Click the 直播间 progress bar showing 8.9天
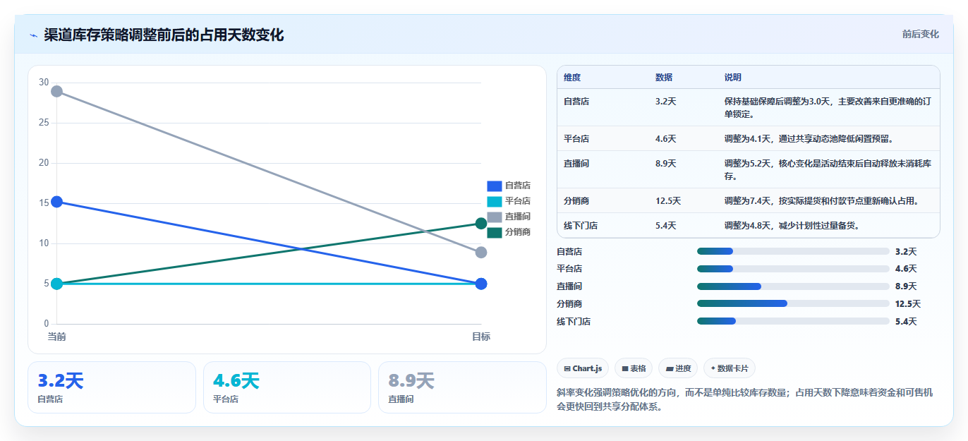The image size is (968, 441). tap(793, 286)
